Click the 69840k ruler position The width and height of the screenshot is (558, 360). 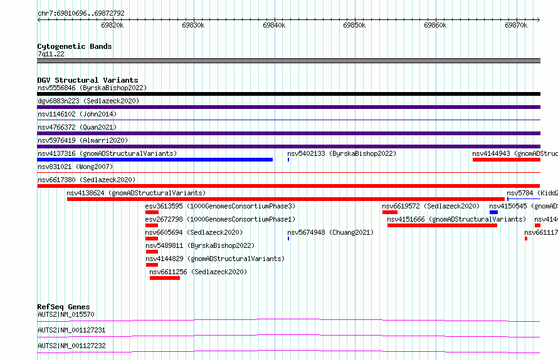[274, 25]
